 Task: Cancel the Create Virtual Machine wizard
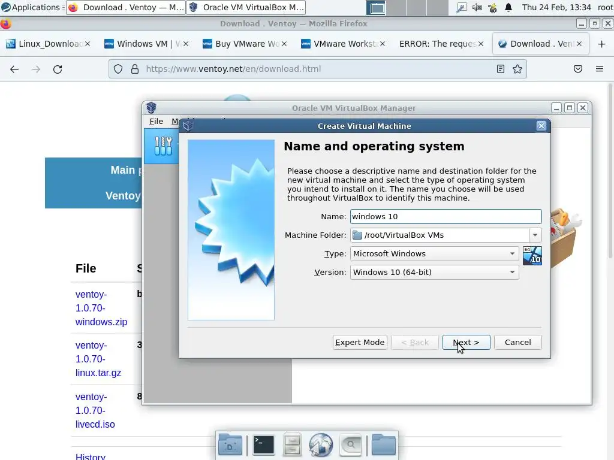click(517, 342)
